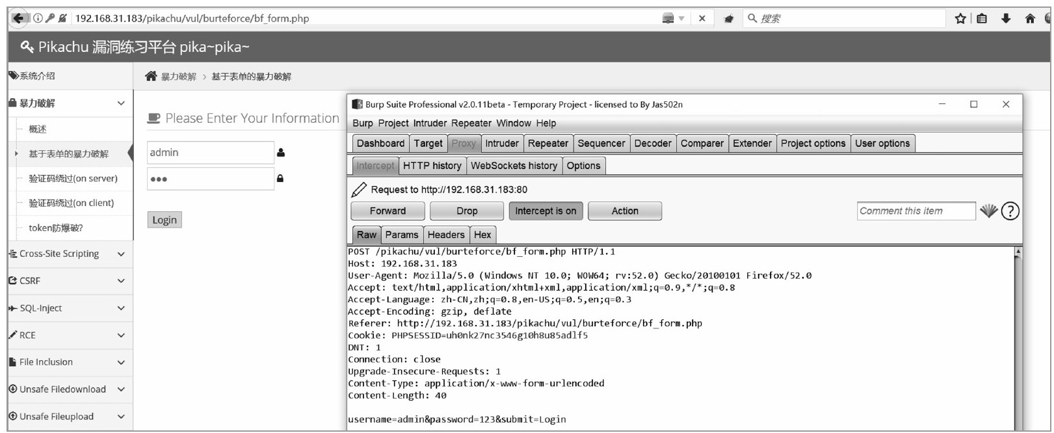Open the Window menu in Burp Suite
Screen dimensions: 1054x433
click(x=514, y=124)
